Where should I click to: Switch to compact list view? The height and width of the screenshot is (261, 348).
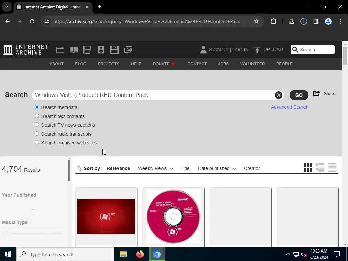click(332, 168)
